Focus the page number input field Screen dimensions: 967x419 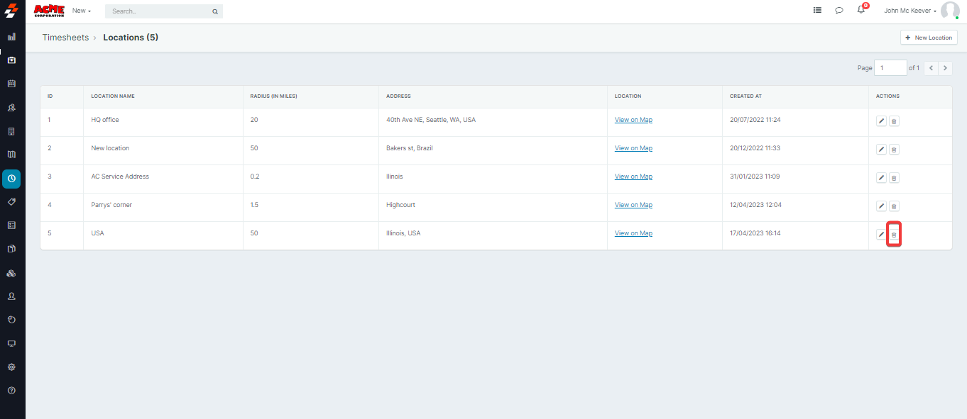coord(890,68)
